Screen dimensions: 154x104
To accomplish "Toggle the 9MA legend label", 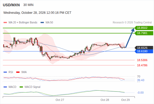I will tap(24, 72).
